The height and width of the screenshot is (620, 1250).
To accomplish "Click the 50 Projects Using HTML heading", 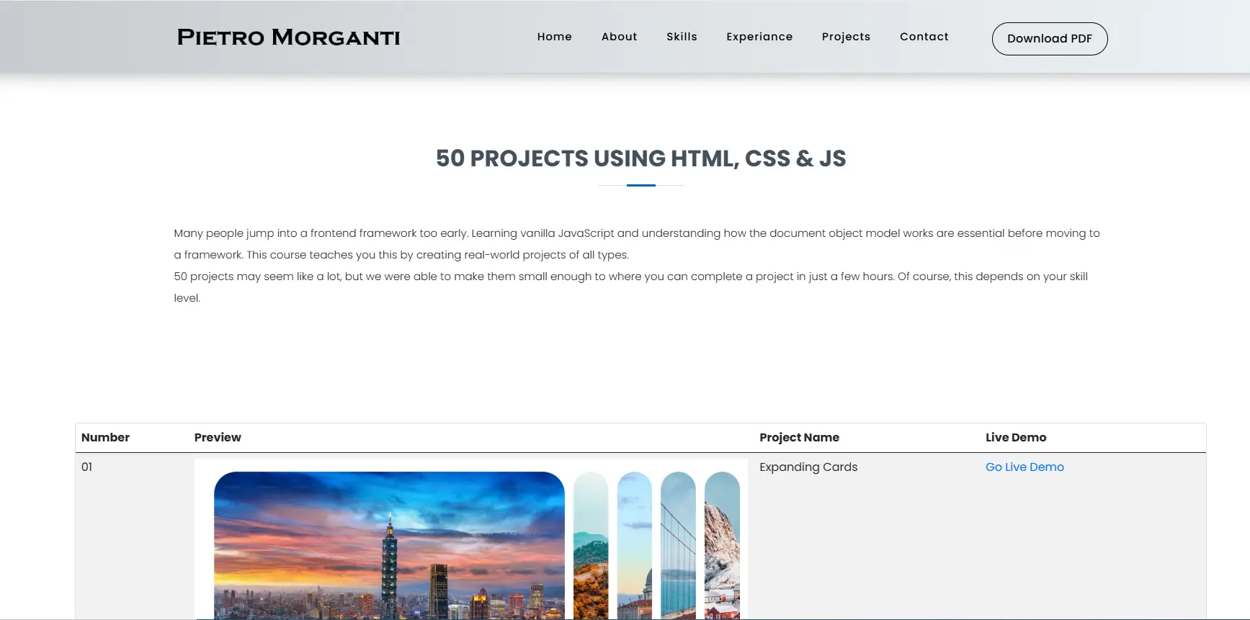I will pyautogui.click(x=640, y=158).
